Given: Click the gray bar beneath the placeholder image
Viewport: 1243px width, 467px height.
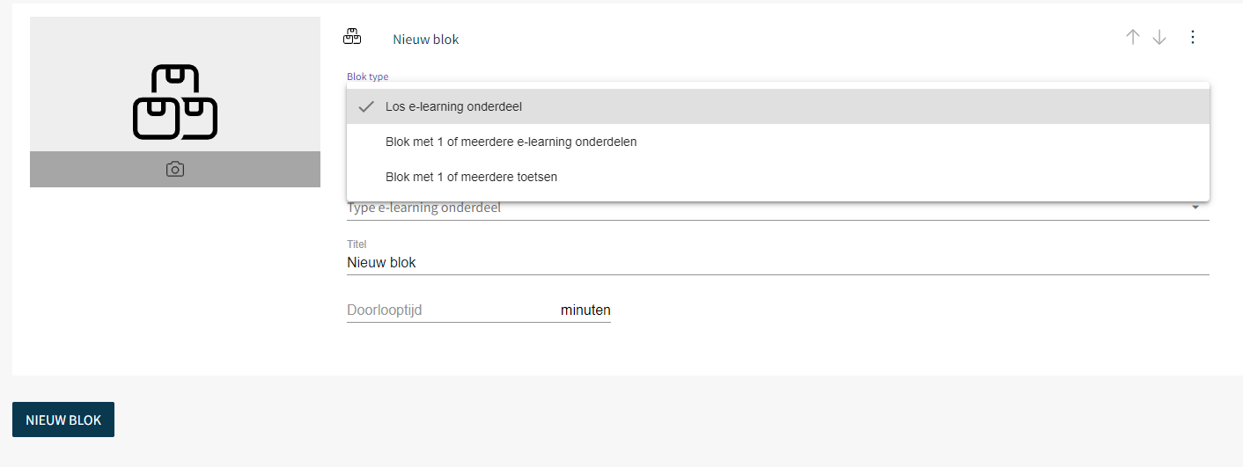Looking at the screenshot, I should [175, 169].
